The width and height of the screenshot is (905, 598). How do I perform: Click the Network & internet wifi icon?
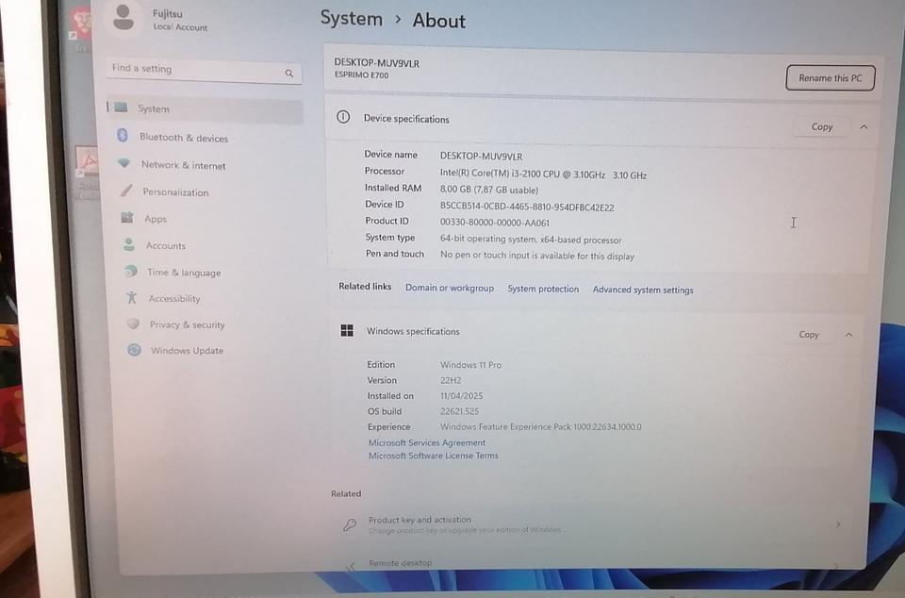[x=124, y=163]
